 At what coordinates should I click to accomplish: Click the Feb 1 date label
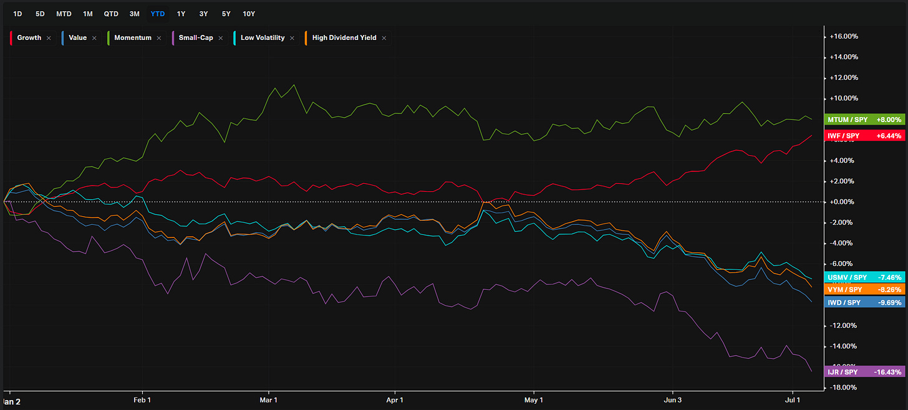click(142, 400)
